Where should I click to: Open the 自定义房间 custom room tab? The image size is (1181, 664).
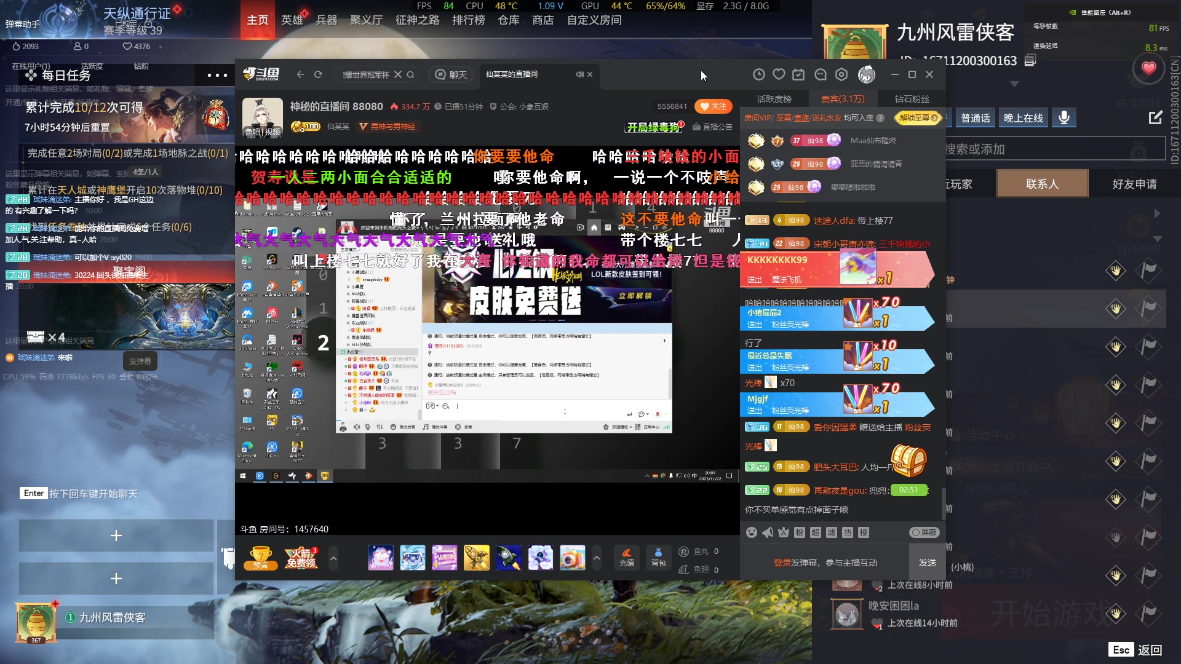coord(594,20)
